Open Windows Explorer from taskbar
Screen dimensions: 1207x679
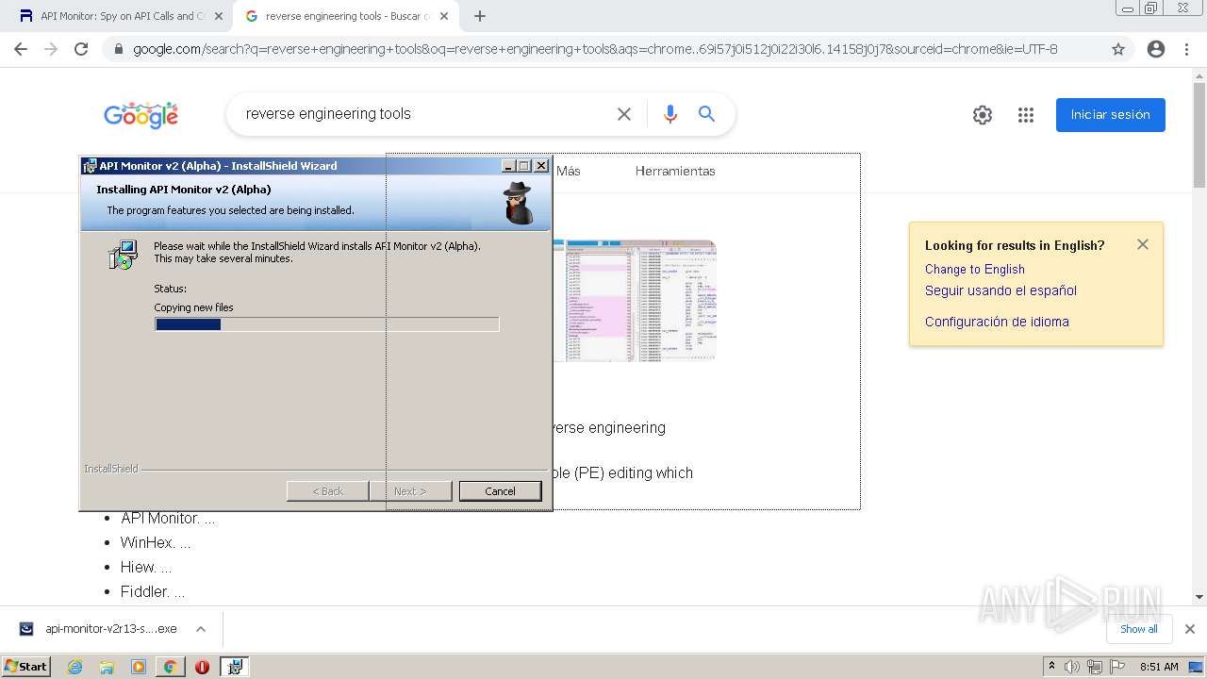[x=107, y=667]
